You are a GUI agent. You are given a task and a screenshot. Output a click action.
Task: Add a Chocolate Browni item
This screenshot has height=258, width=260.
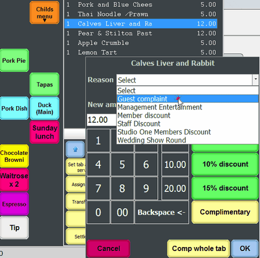15,156
